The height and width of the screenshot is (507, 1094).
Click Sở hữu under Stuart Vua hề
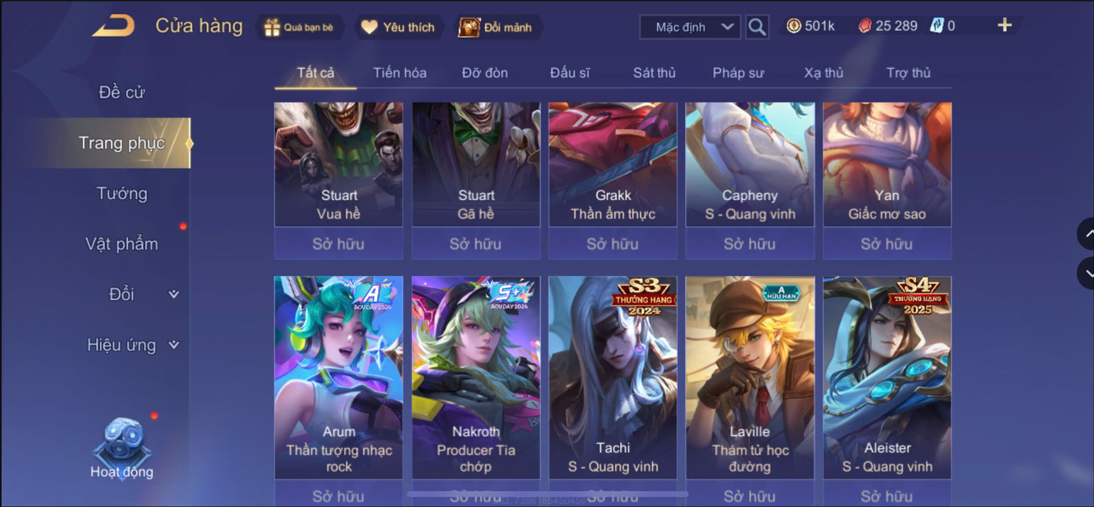338,244
